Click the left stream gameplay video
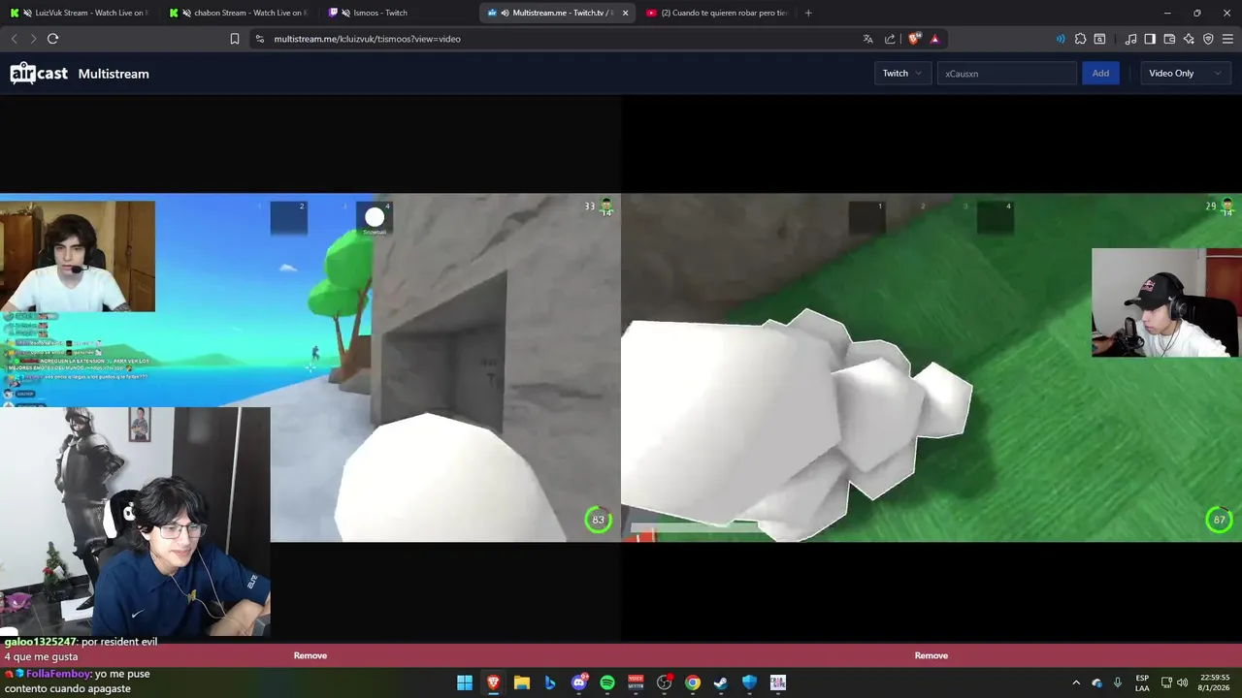Image resolution: width=1242 pixels, height=698 pixels. point(310,368)
